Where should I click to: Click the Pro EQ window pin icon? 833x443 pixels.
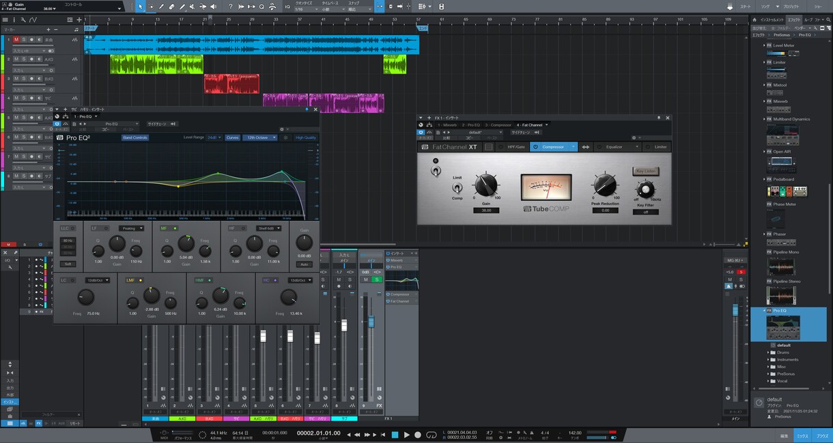pyautogui.click(x=307, y=109)
